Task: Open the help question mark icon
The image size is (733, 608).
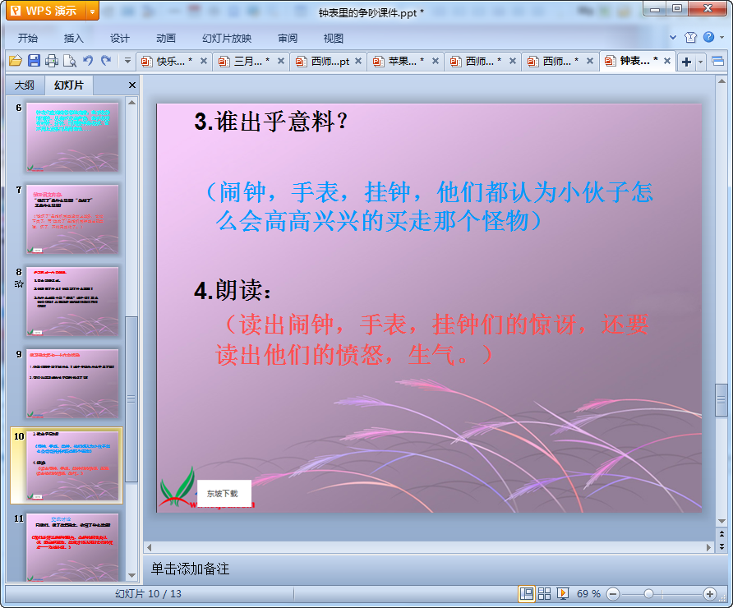Action: pos(708,37)
